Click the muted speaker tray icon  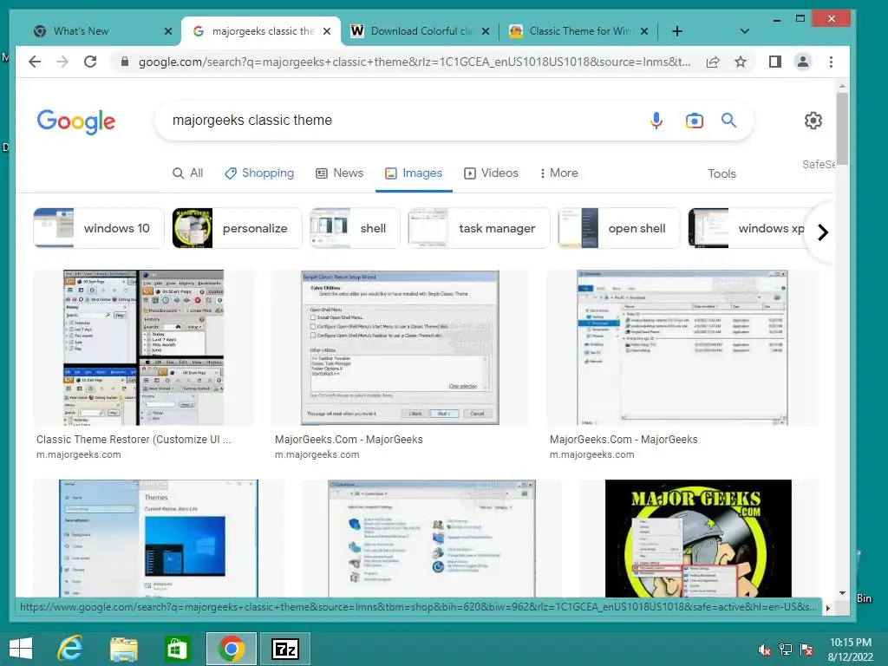pyautogui.click(x=764, y=650)
